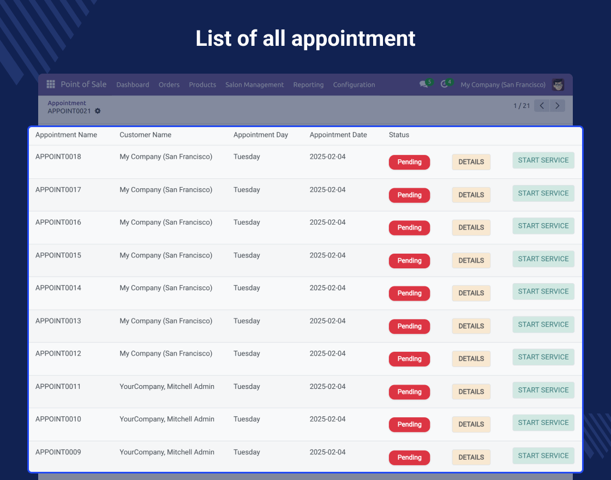Click the Customer Name column header

pos(145,135)
